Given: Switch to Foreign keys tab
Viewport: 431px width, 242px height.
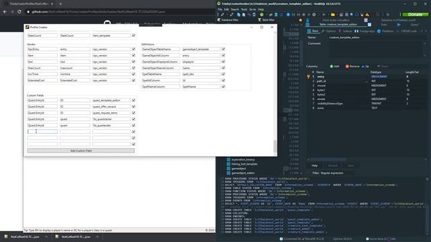Looking at the screenshot, I should 365,31.
